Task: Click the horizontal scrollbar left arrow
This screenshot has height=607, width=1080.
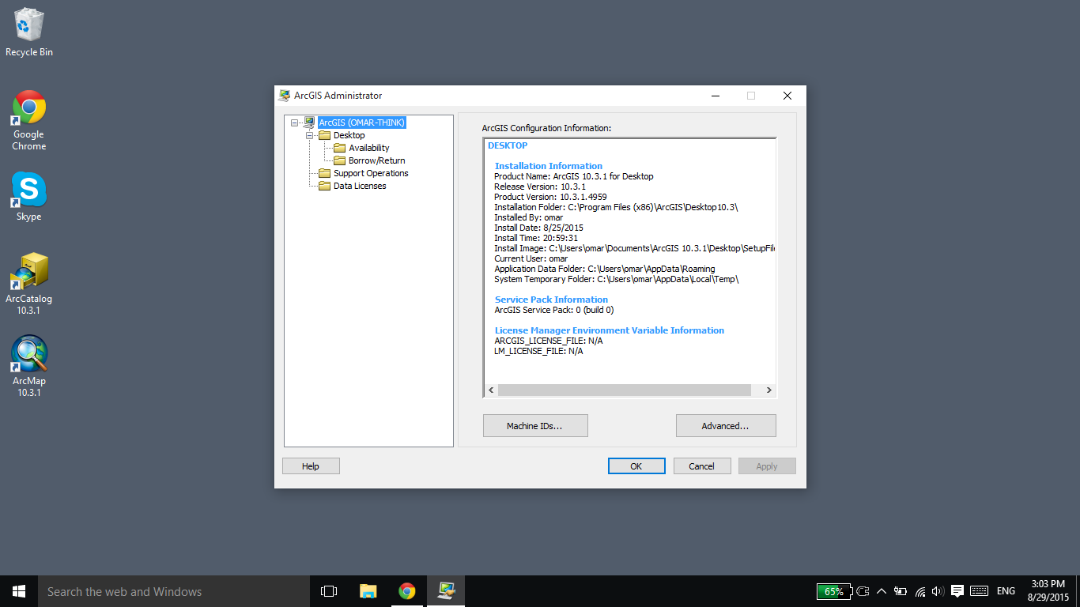Action: (x=491, y=390)
